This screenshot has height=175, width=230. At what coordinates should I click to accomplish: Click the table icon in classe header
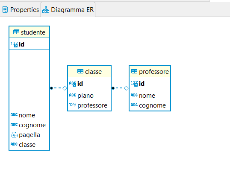[x=80, y=71]
